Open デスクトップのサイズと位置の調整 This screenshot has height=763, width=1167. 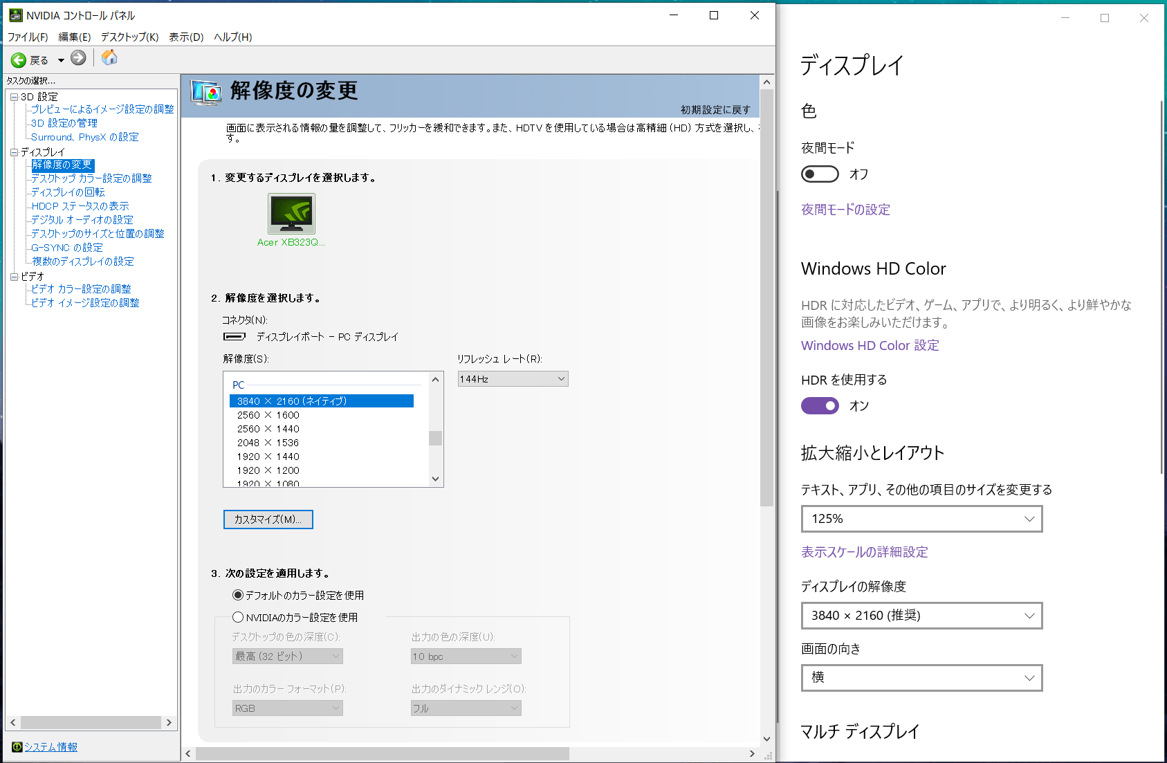click(x=98, y=234)
